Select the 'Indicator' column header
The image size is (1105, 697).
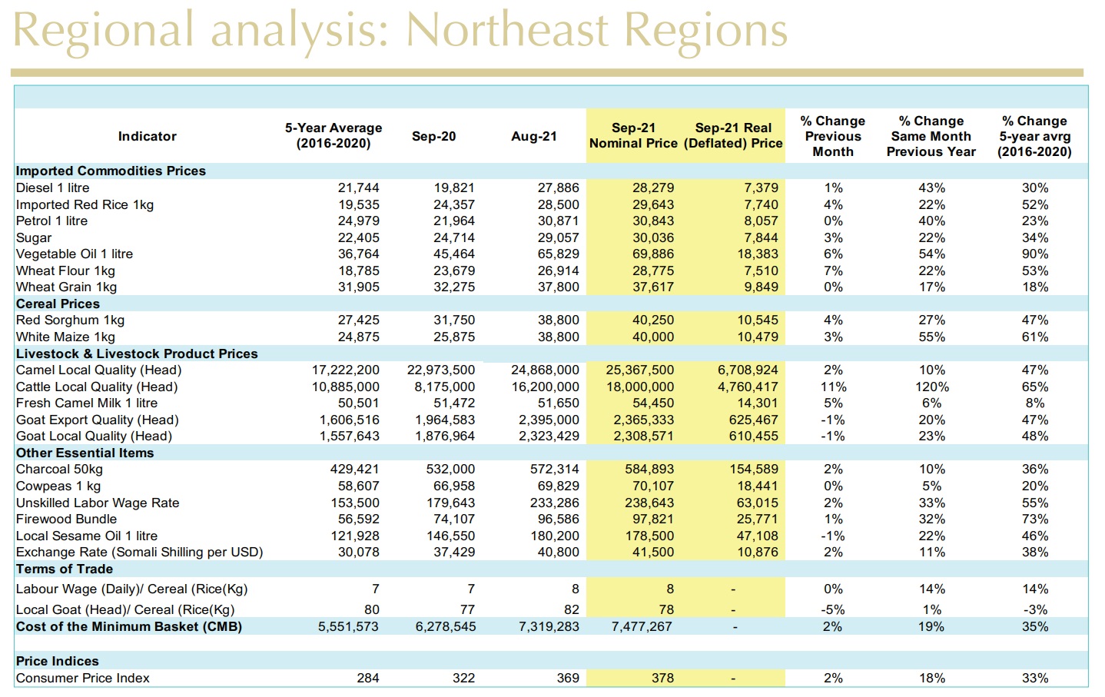click(147, 136)
